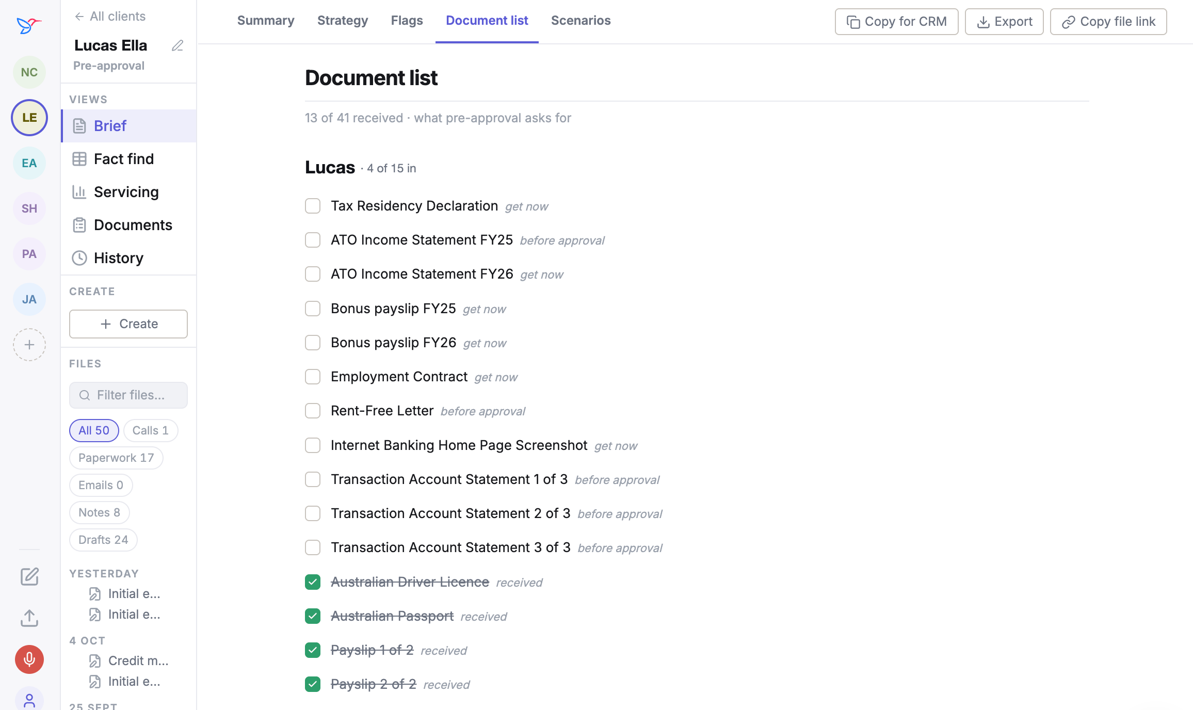
Task: Filter files by Calls 1
Action: [151, 430]
